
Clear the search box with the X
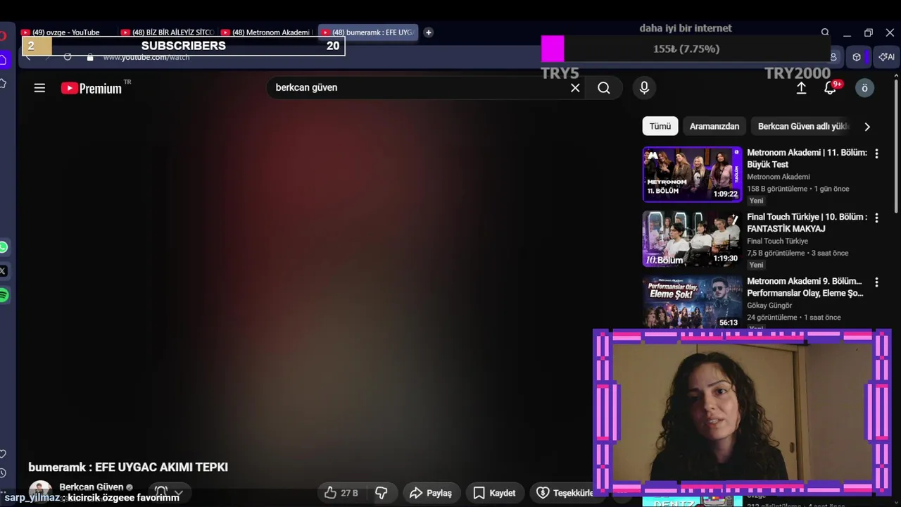pyautogui.click(x=575, y=88)
